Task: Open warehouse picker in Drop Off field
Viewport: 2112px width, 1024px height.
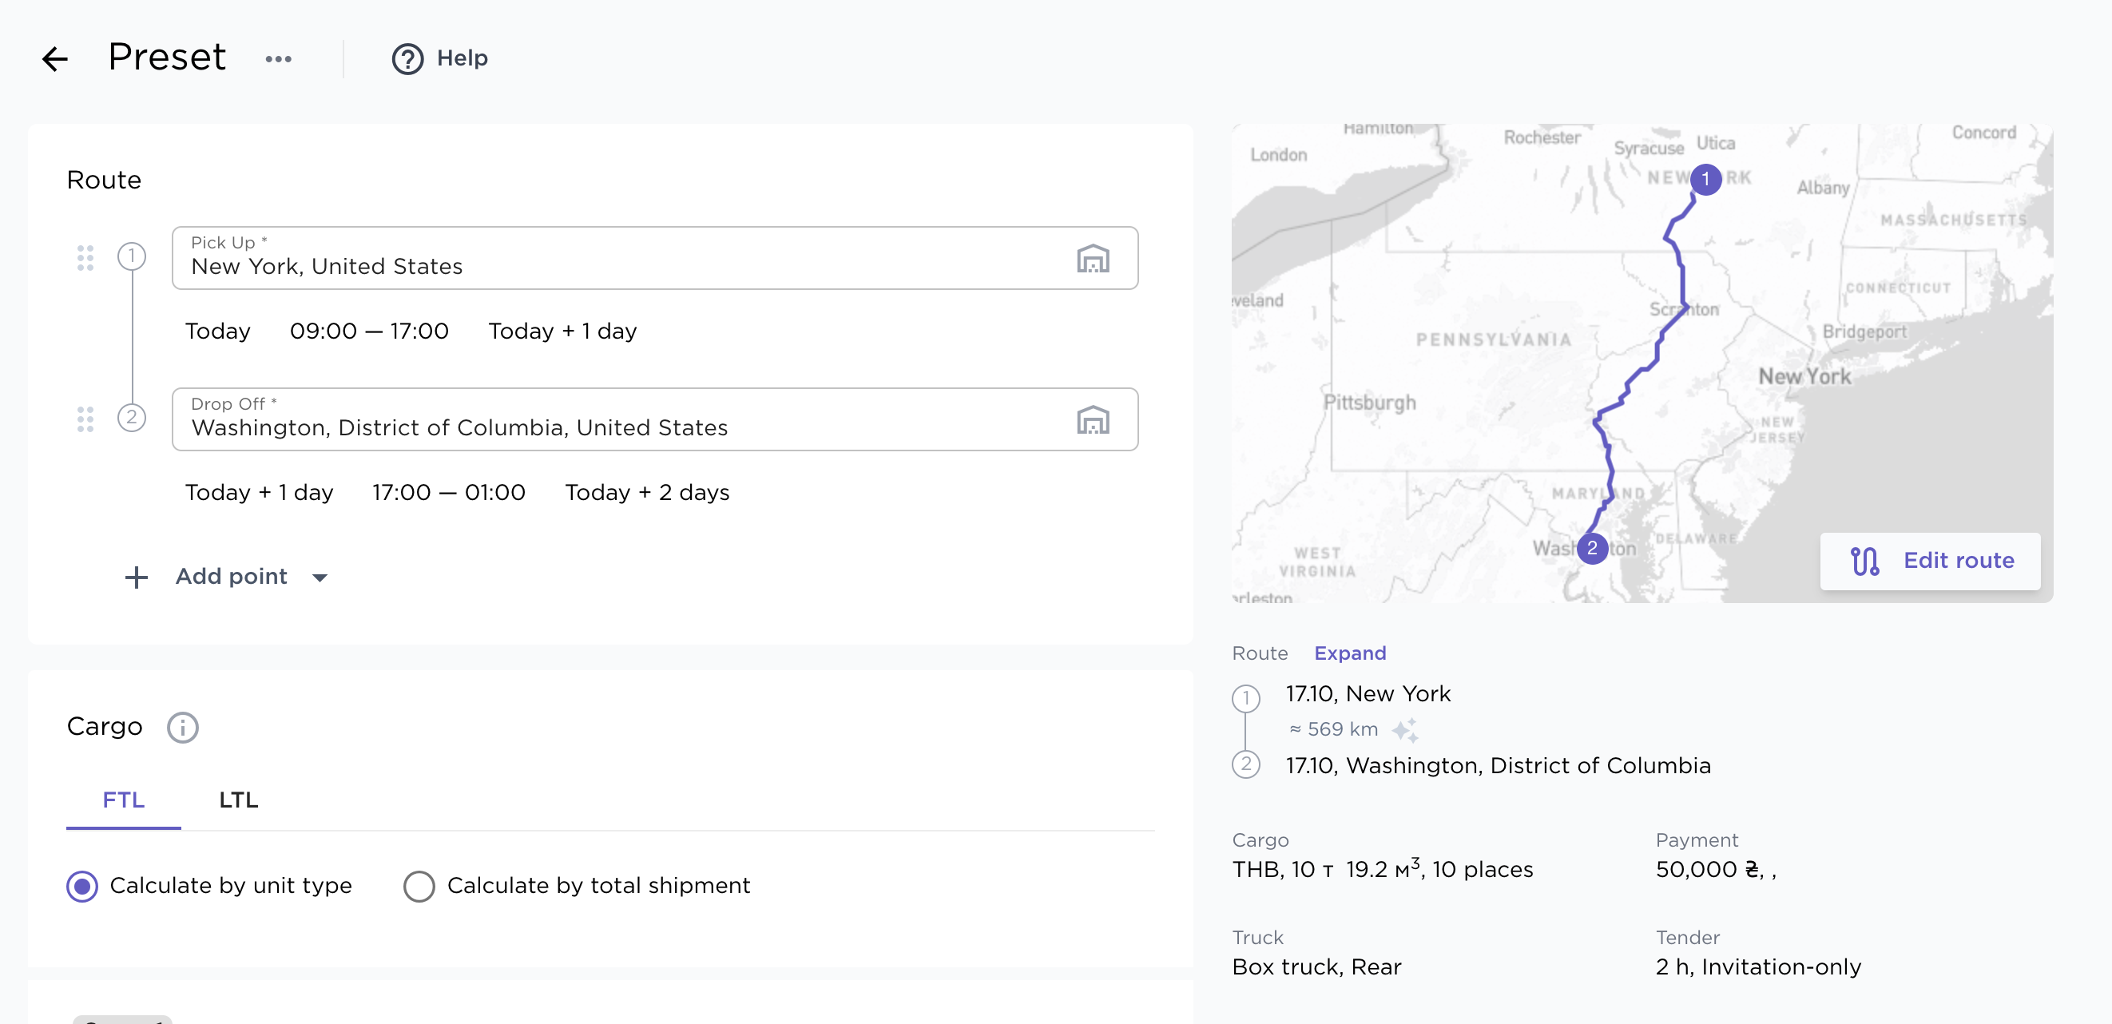Action: [x=1092, y=420]
